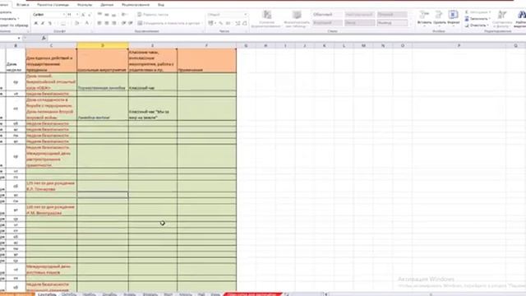Open the Вид ribbon tab

[161, 5]
